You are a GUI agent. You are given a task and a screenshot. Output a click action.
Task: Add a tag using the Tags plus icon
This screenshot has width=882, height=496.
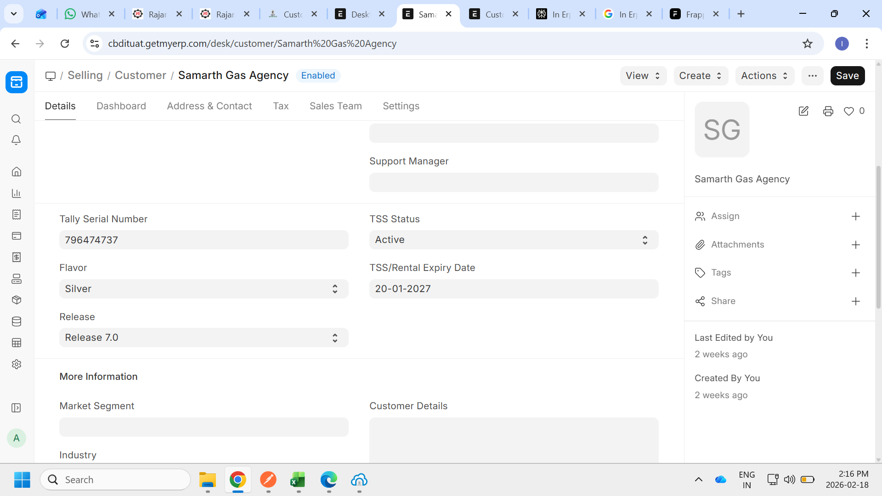click(x=855, y=273)
